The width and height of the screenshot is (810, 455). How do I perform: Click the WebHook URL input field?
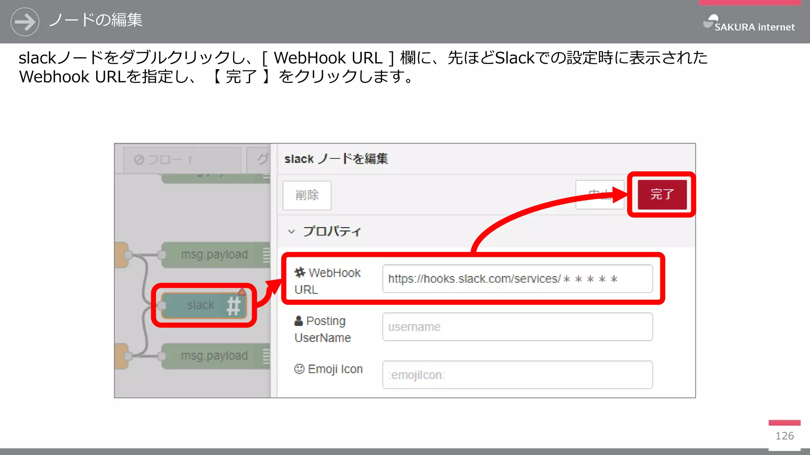[x=517, y=279]
